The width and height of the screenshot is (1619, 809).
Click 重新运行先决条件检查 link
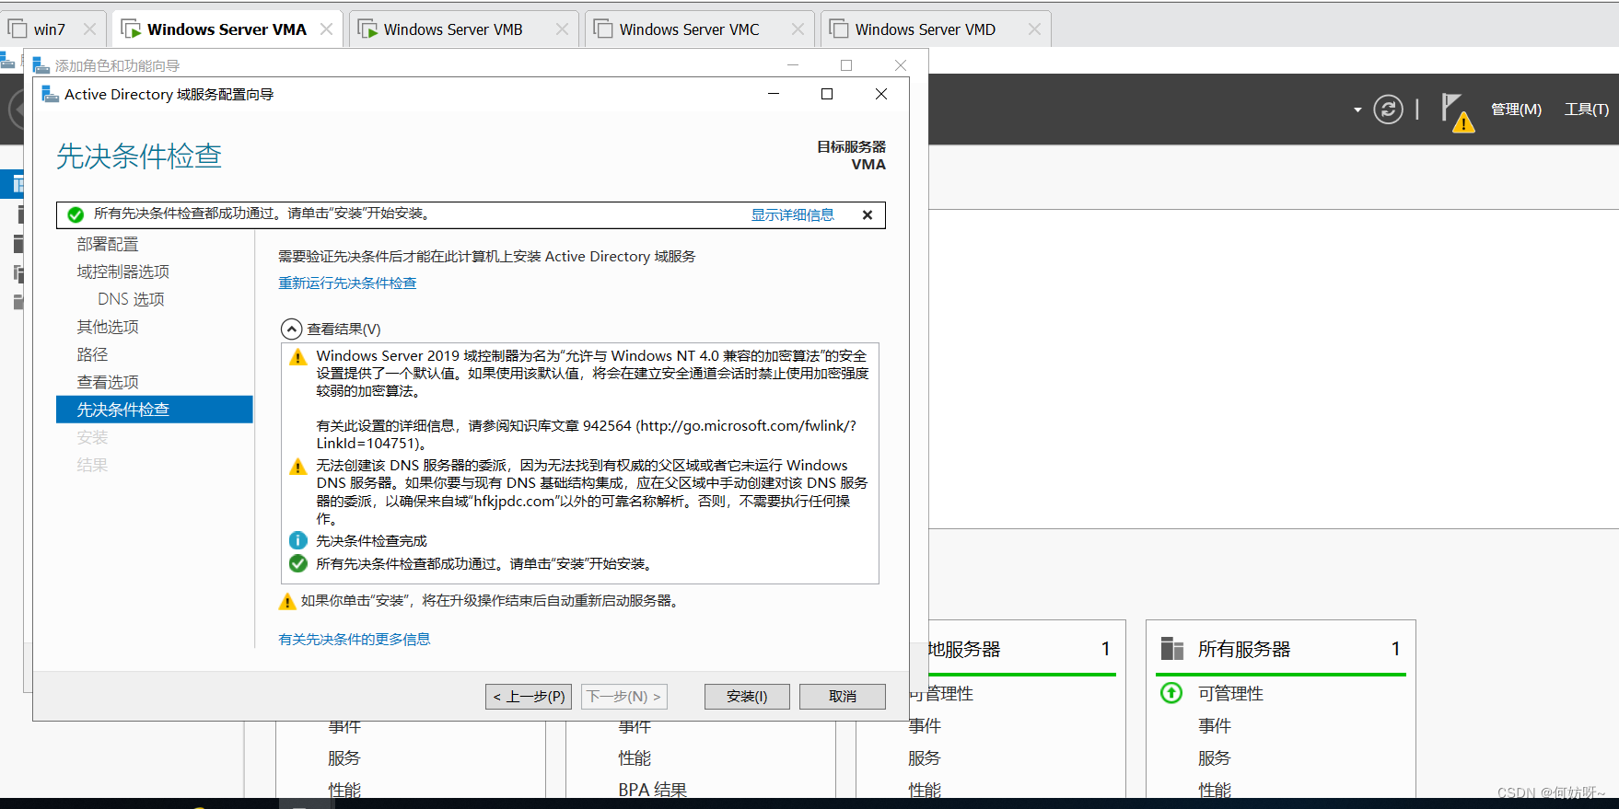click(347, 283)
